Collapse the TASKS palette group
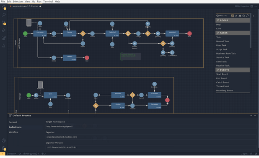The image size is (259, 158). [233, 33]
